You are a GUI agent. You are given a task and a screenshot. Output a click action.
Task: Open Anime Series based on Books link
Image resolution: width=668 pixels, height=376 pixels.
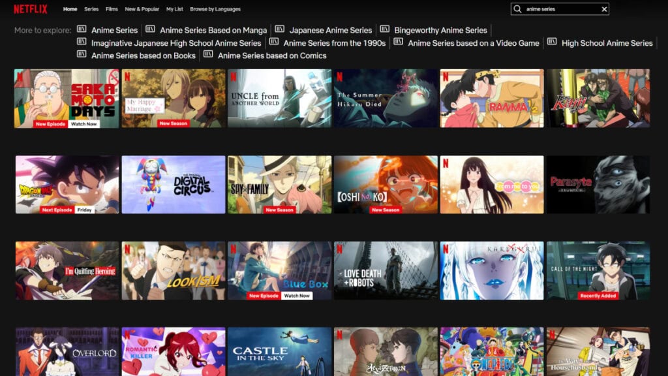coord(143,55)
